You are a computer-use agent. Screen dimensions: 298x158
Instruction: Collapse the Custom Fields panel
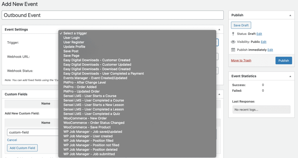[x=219, y=94]
